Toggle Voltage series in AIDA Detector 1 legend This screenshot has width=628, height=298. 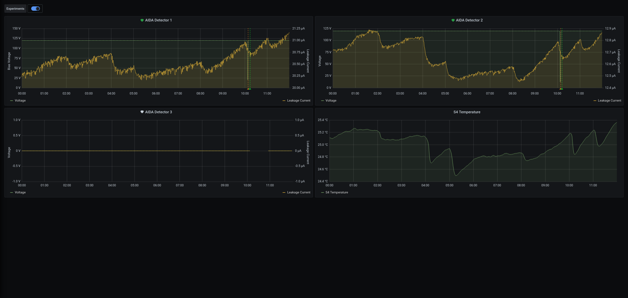click(x=20, y=101)
